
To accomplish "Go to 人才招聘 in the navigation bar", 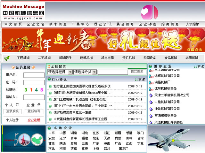I will tap(192, 24).
